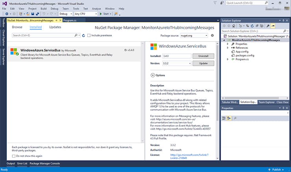Screen dimensions: 291x172
Task: Click the Save icon in the toolbar
Action: pyautogui.click(x=33, y=14)
